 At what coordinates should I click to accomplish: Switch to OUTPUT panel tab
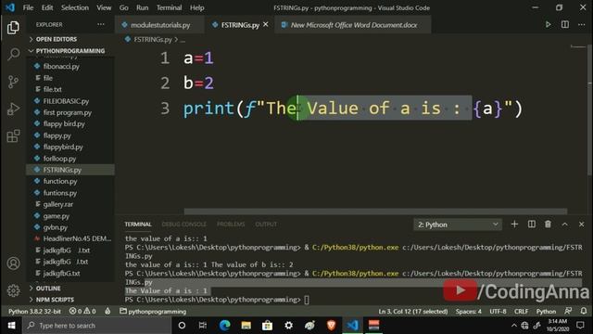coord(266,225)
